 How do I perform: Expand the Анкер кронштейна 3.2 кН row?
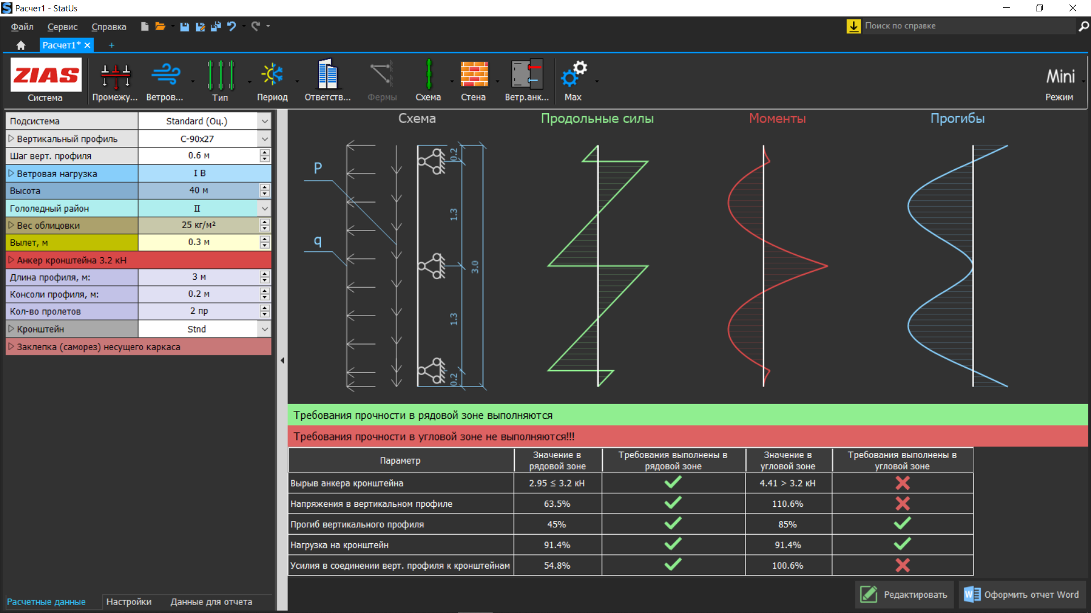tap(11, 260)
